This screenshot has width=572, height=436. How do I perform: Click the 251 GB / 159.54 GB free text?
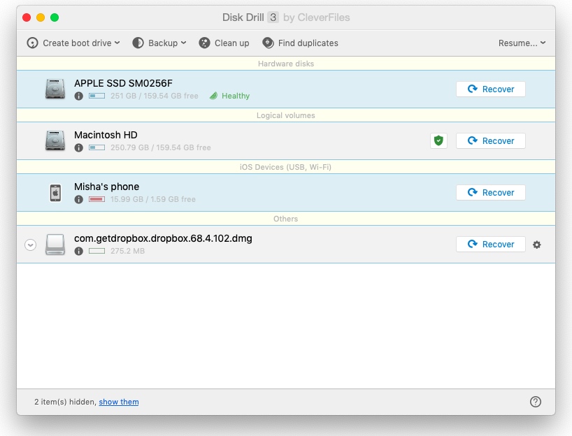[x=155, y=96]
